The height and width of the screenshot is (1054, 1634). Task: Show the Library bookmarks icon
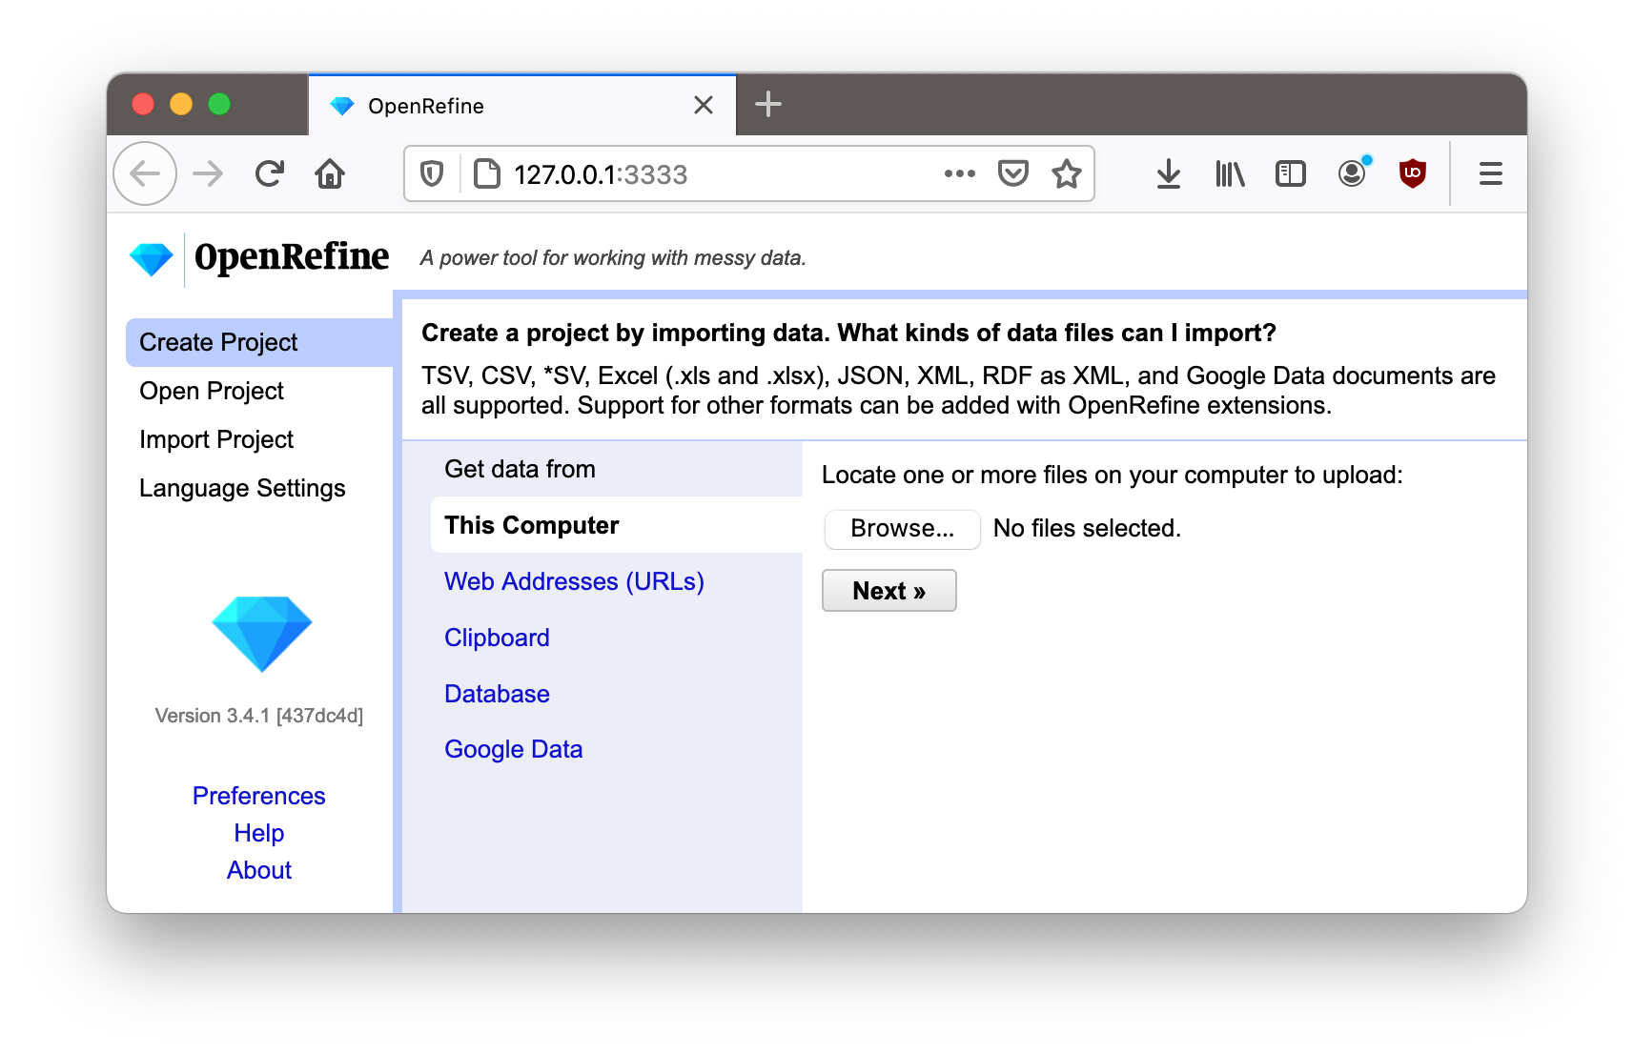click(1230, 173)
